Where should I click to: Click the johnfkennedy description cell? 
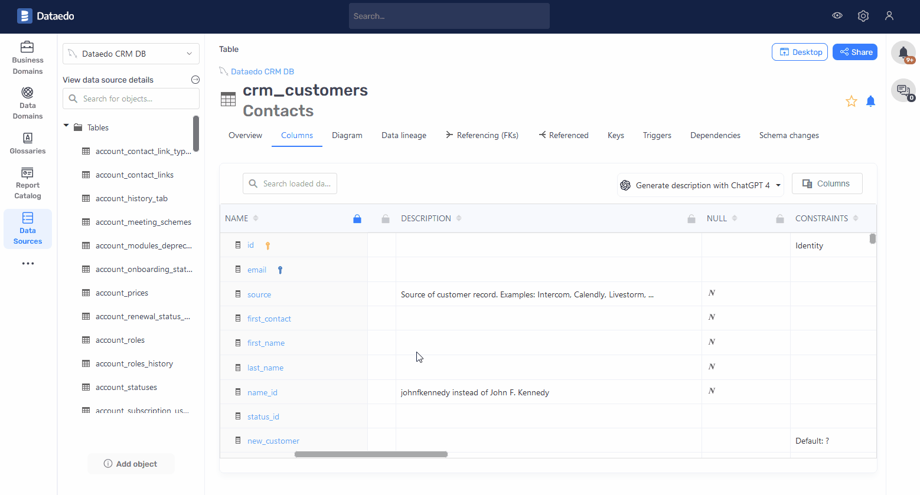click(x=549, y=392)
